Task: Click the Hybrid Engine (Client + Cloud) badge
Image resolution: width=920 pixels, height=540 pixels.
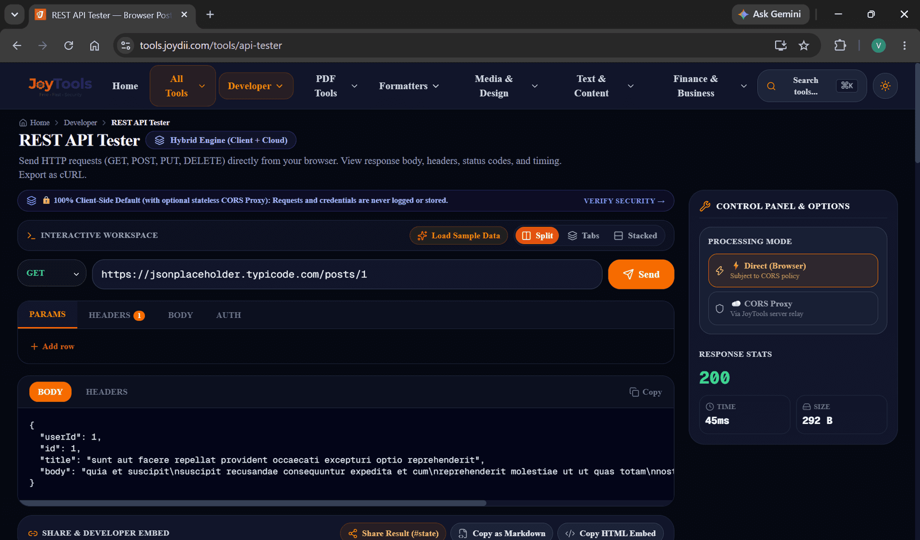Action: pos(220,140)
